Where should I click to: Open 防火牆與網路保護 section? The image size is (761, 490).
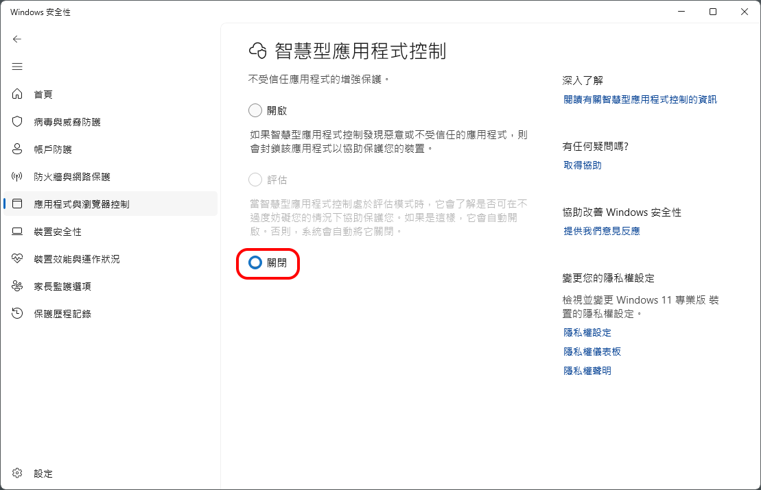pos(110,176)
